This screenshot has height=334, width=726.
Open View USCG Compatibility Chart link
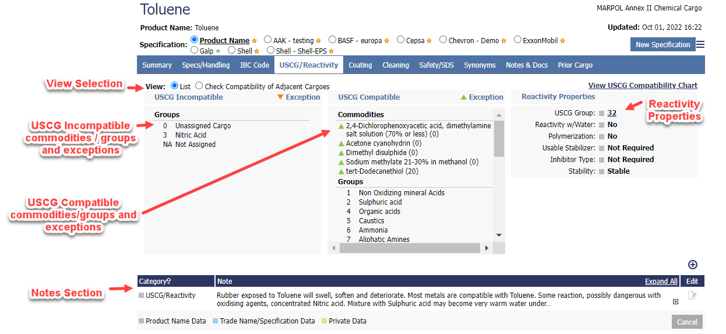click(x=642, y=86)
